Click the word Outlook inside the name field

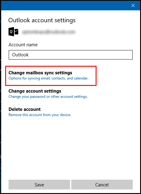[x=20, y=55]
